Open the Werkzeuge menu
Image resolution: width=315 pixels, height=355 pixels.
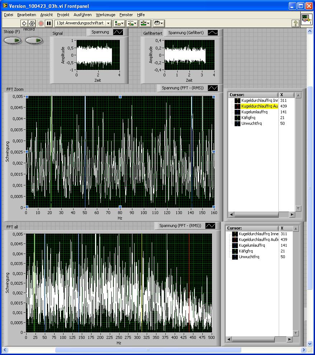point(105,15)
